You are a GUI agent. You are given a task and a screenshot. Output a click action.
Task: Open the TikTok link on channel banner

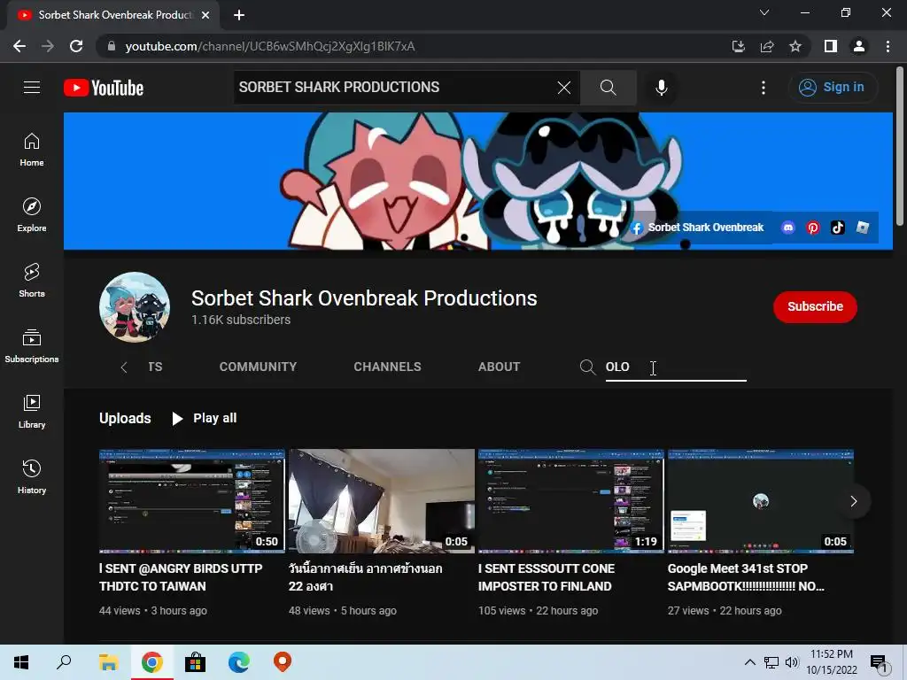pyautogui.click(x=838, y=228)
